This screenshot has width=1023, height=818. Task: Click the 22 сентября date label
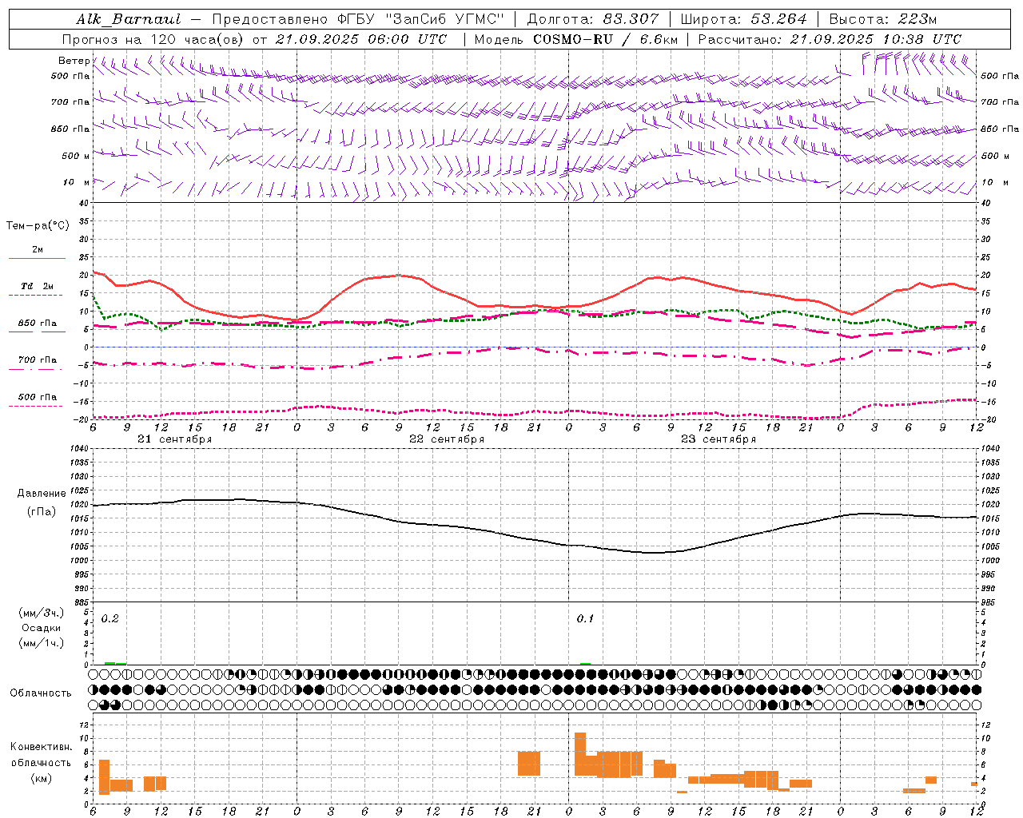pyautogui.click(x=447, y=439)
